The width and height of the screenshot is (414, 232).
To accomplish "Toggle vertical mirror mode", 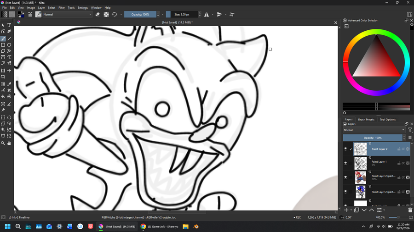I will coord(219,15).
